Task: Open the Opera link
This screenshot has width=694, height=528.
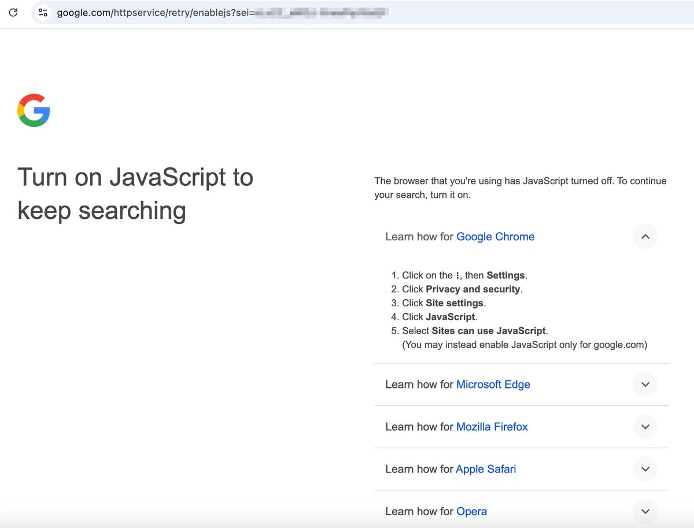Action: [x=471, y=511]
